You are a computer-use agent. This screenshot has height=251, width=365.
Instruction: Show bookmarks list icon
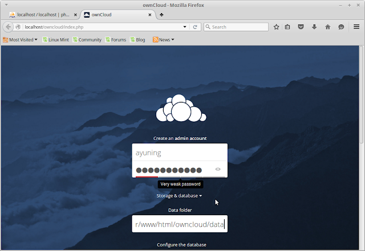click(287, 27)
